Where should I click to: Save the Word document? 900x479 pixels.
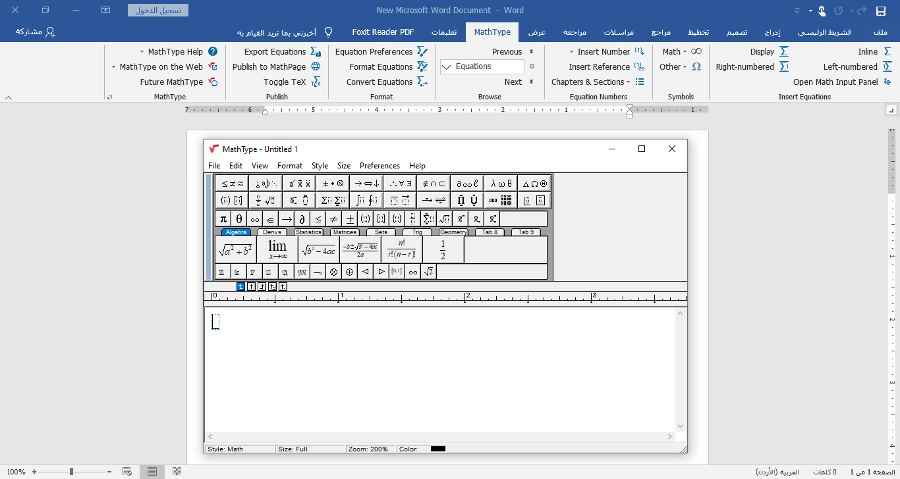(x=880, y=11)
